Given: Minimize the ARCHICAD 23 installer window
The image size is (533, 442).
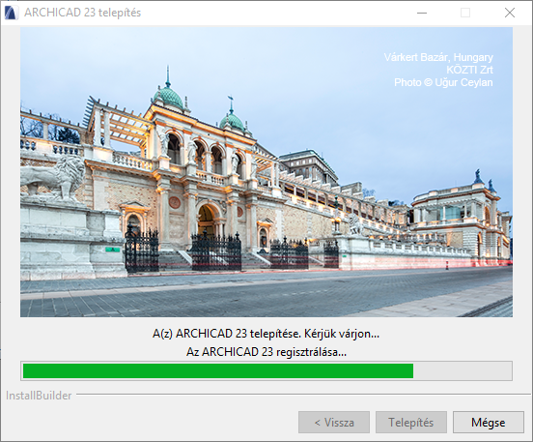Looking at the screenshot, I should tap(422, 13).
